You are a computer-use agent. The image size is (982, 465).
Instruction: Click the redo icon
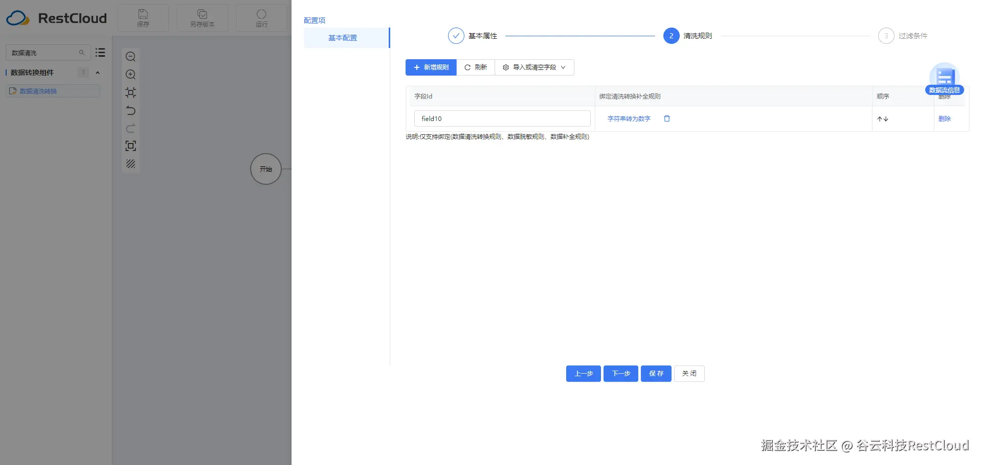pyautogui.click(x=131, y=128)
